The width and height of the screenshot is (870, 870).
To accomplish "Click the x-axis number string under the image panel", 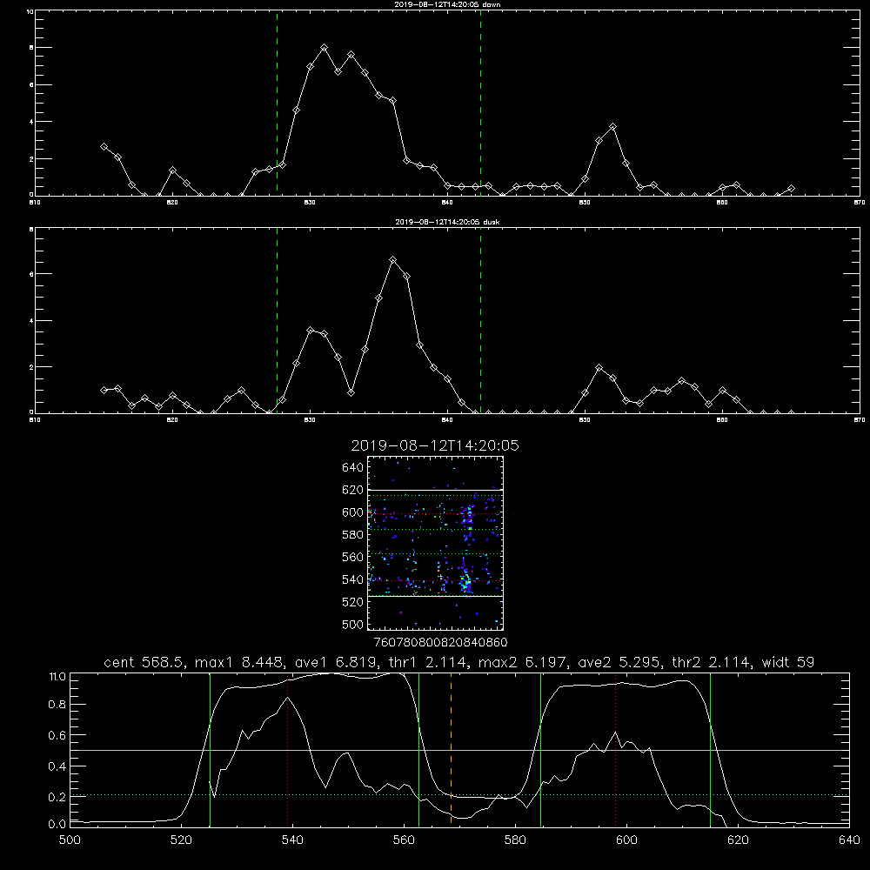I will [x=440, y=643].
